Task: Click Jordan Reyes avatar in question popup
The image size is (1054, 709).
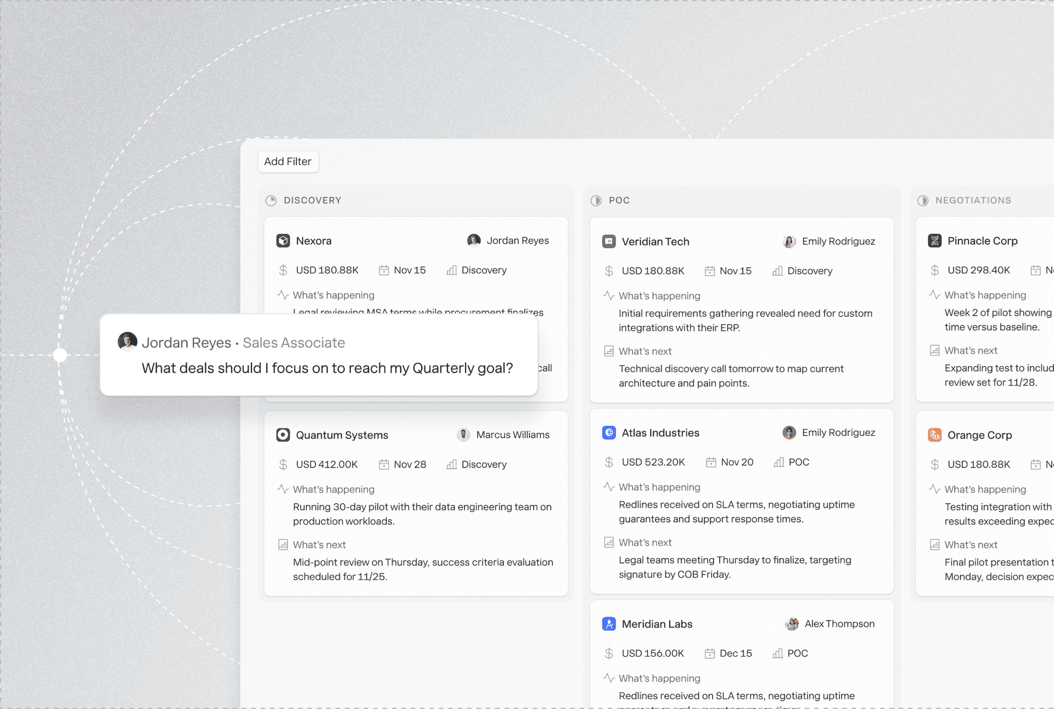Action: pyautogui.click(x=127, y=341)
